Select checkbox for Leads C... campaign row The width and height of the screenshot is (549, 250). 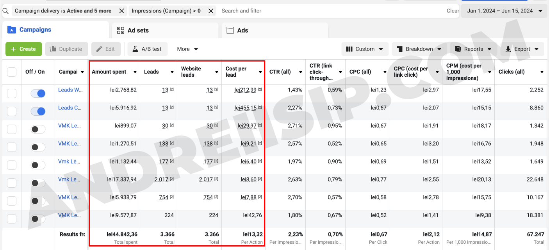pos(12,111)
